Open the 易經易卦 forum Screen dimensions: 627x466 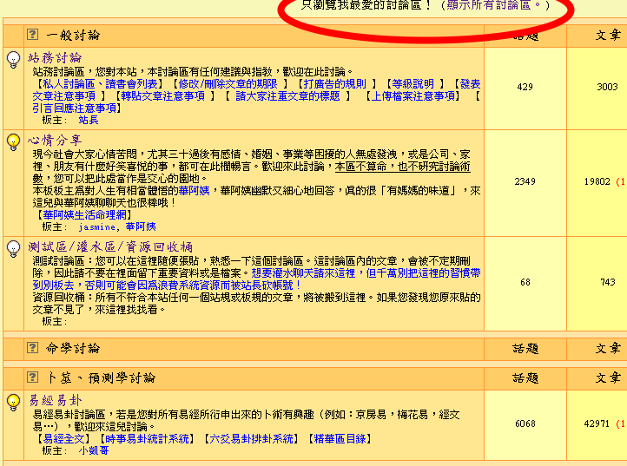[x=56, y=400]
